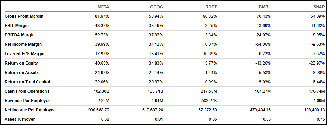The image size is (327, 125).
Task: Select the GOOG ticker header
Action: coord(156,7)
